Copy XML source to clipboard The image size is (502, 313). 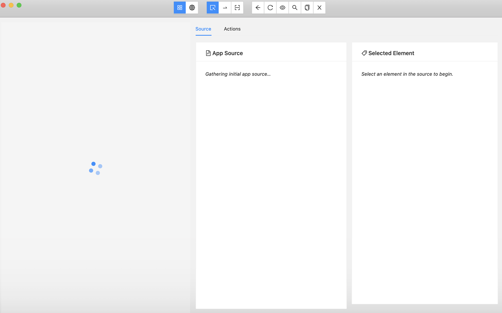click(307, 8)
